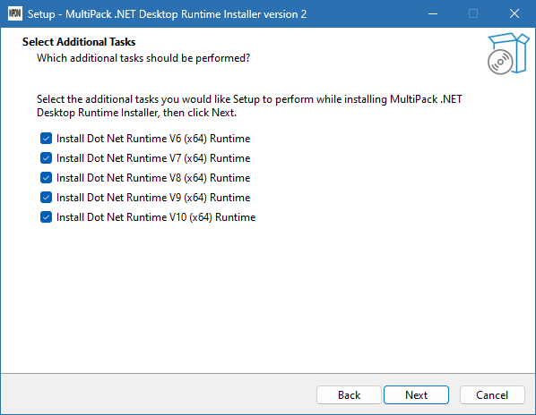536x415 pixels.
Task: Click 'Install Dot Net Runtime V10 (x64) Runtime' label
Action: (156, 217)
